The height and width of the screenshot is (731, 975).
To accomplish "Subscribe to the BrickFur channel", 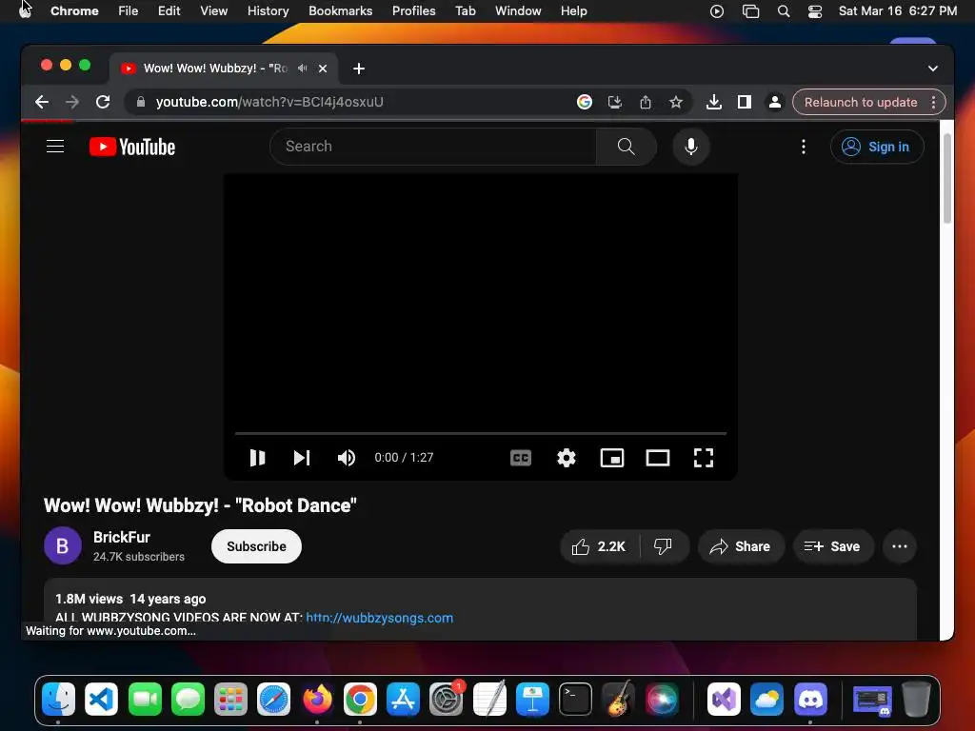I will 256,546.
